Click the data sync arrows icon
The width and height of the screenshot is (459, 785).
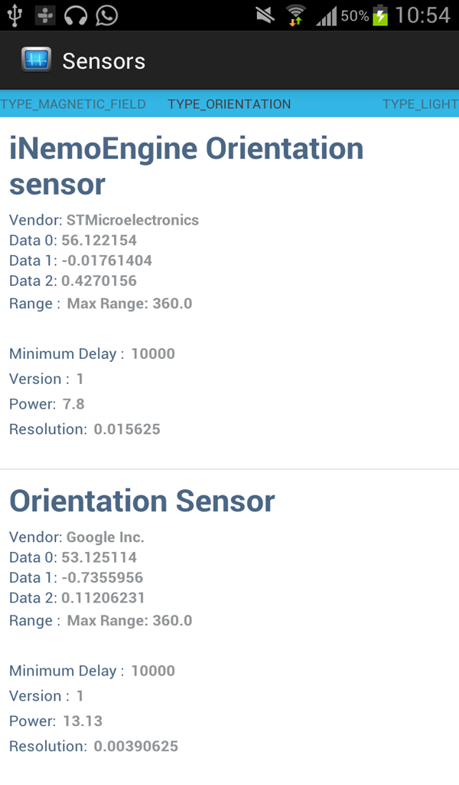pyautogui.click(x=295, y=21)
